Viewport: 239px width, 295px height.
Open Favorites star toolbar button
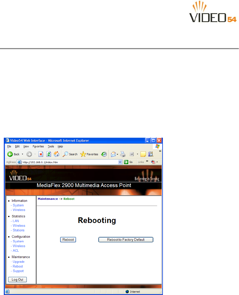tap(89, 154)
